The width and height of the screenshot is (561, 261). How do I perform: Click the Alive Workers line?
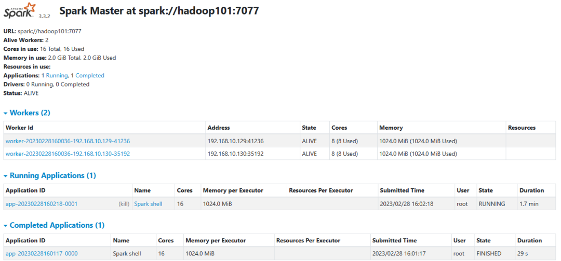click(26, 40)
